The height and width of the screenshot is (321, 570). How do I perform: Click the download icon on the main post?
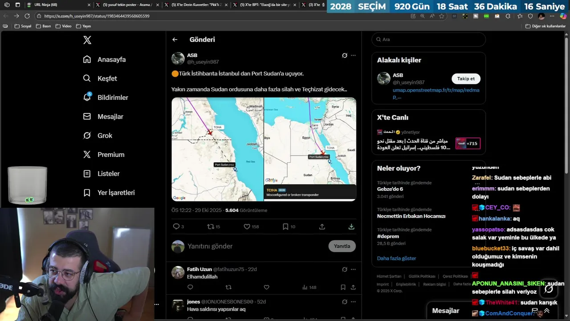351,226
